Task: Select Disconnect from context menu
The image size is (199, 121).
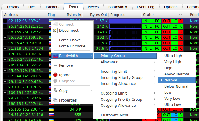Action: click(72, 31)
